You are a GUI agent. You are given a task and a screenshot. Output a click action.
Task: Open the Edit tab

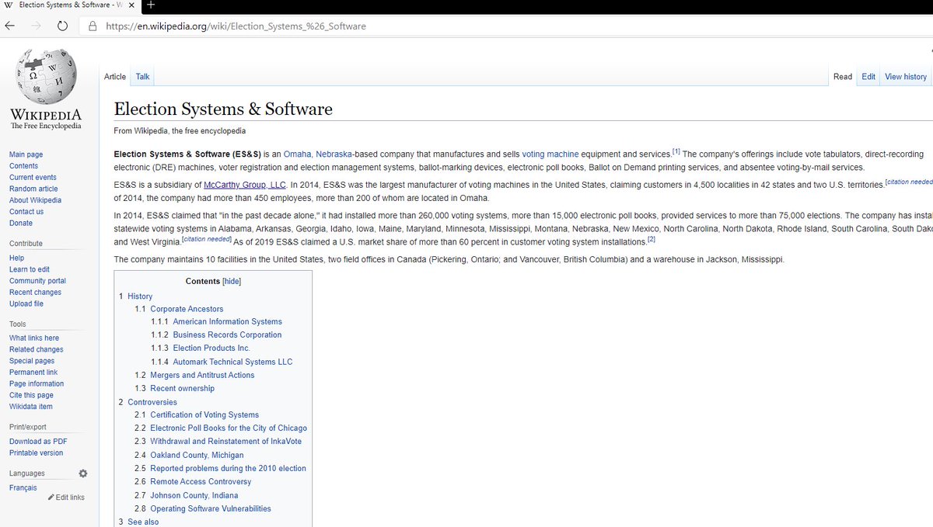point(868,76)
